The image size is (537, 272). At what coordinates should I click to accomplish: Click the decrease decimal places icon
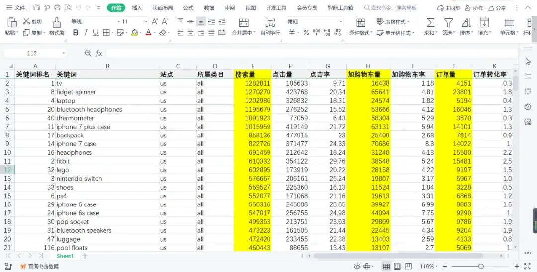(x=338, y=32)
